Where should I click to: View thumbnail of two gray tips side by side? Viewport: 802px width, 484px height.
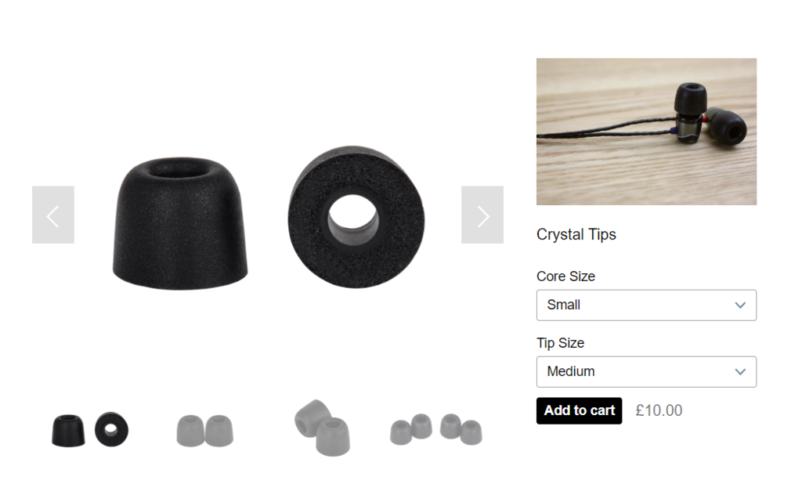[x=205, y=431]
